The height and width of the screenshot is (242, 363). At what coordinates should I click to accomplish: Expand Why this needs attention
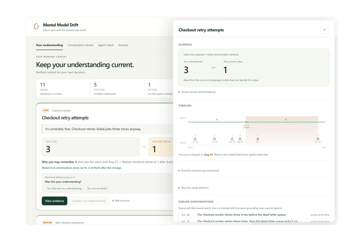click(x=194, y=188)
